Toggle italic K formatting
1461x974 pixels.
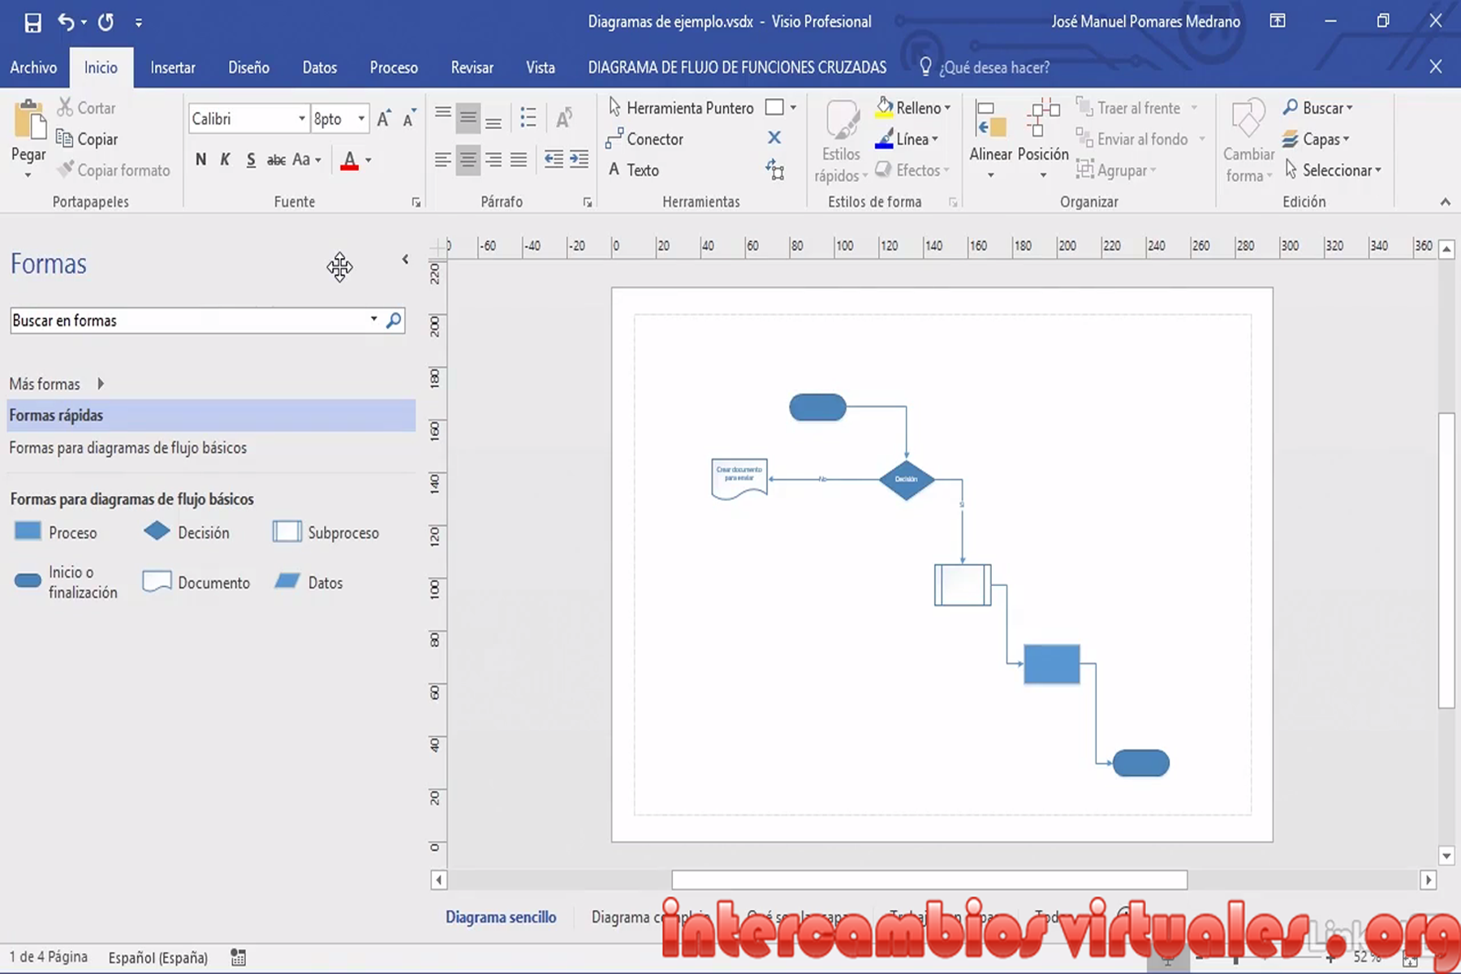(x=226, y=159)
